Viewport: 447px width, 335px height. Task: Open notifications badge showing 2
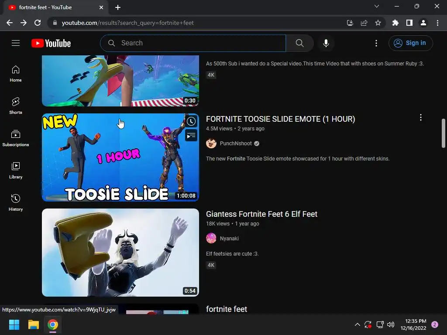[x=435, y=325]
